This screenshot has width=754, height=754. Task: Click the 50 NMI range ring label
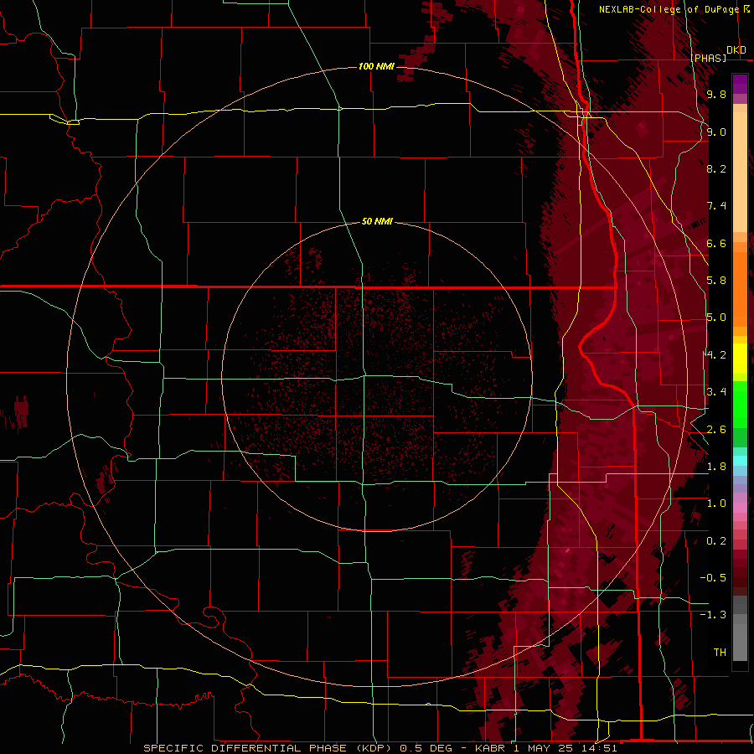tap(378, 221)
